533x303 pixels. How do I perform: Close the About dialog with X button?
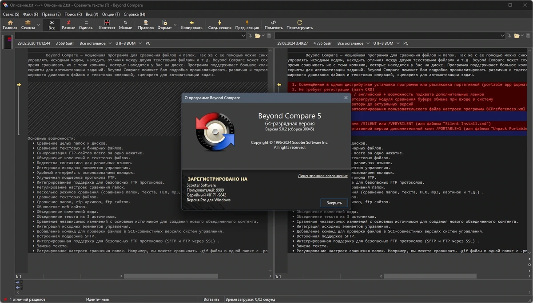[346, 98]
